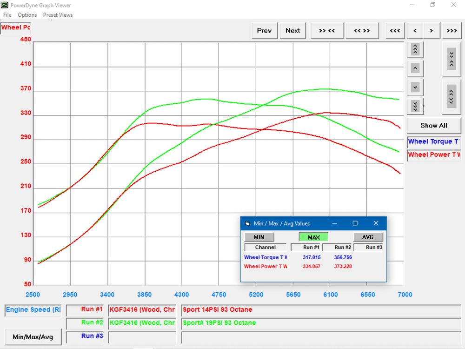
Task: Click the Show All button
Action: 434,126
